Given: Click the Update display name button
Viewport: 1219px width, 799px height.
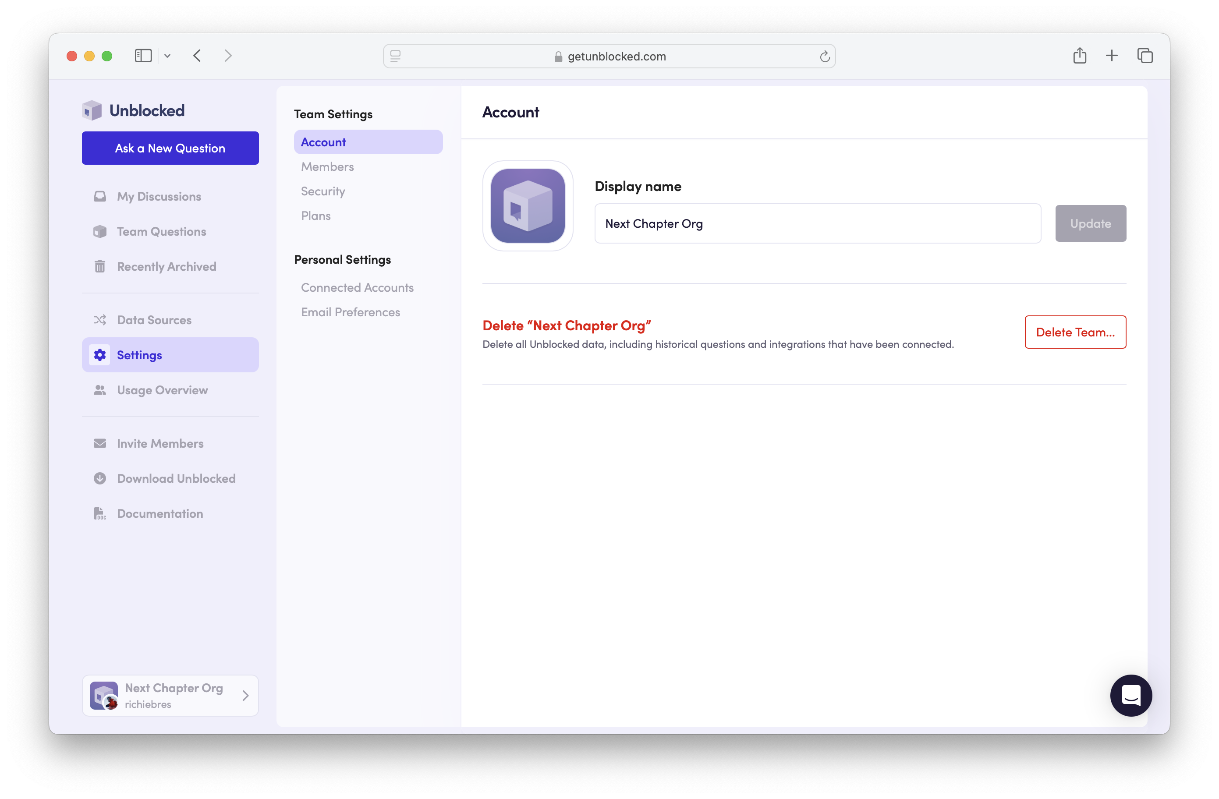Looking at the screenshot, I should tap(1091, 223).
